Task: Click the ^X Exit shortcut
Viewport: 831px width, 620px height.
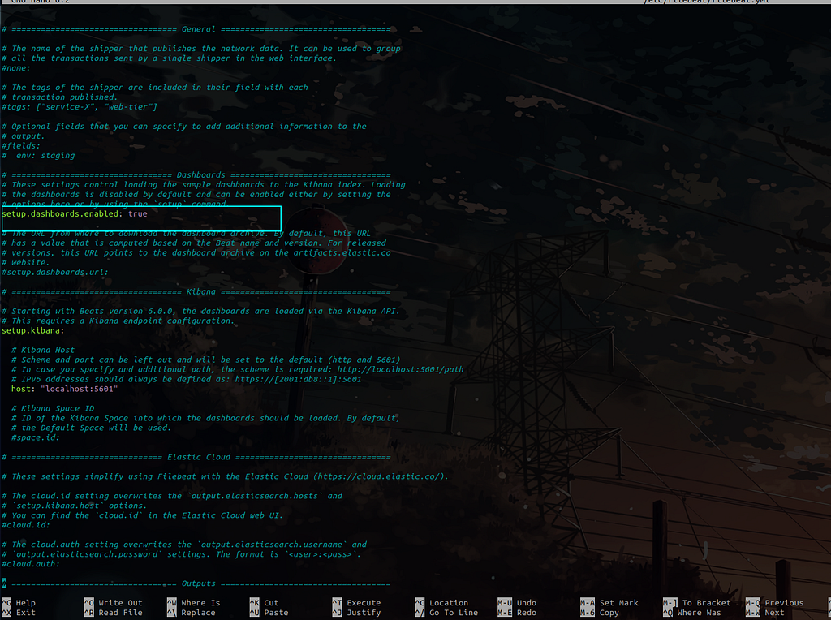Action: [x=19, y=613]
